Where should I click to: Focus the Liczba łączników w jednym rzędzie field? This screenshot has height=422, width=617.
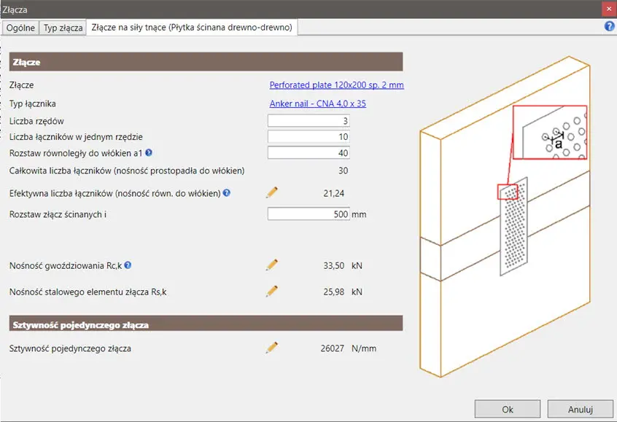point(308,136)
